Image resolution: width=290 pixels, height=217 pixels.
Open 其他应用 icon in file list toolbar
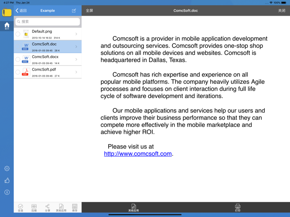[61, 208]
